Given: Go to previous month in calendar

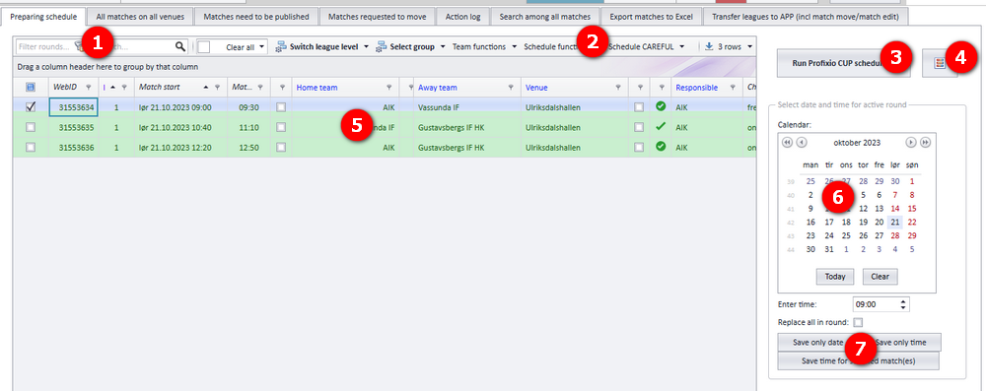Looking at the screenshot, I should [801, 143].
